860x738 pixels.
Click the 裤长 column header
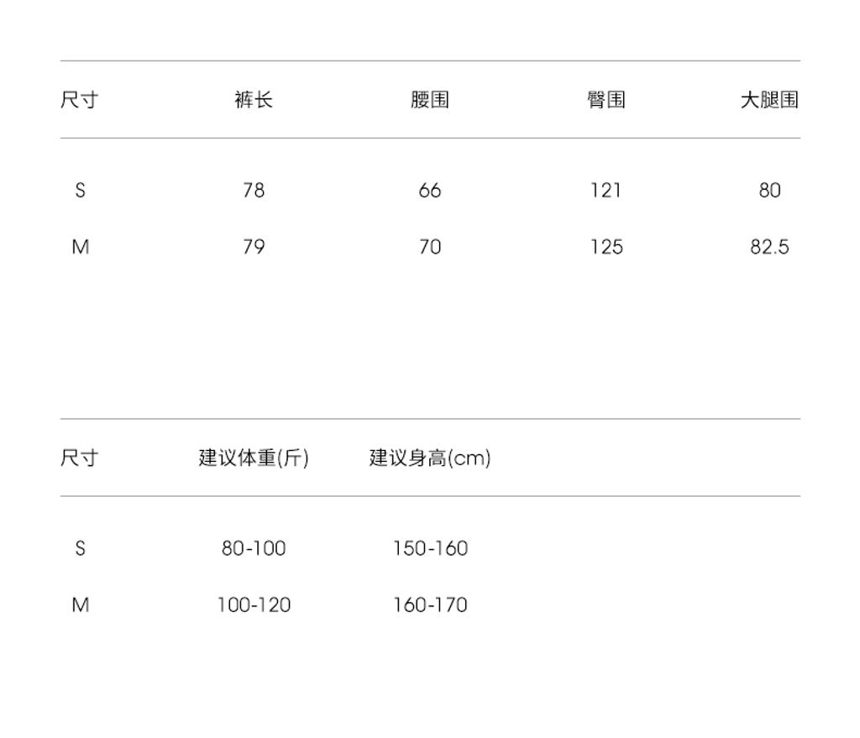coord(254,100)
